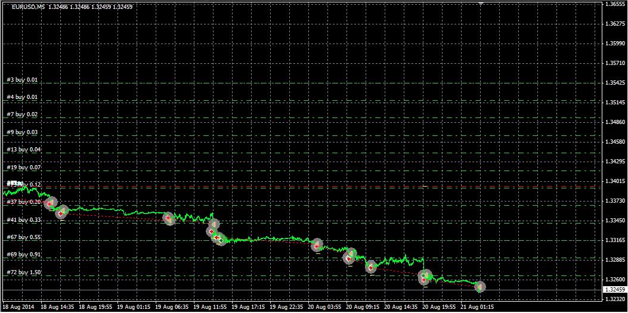
Task: Click the EURUSD,M5 chart title
Action: (x=28, y=7)
